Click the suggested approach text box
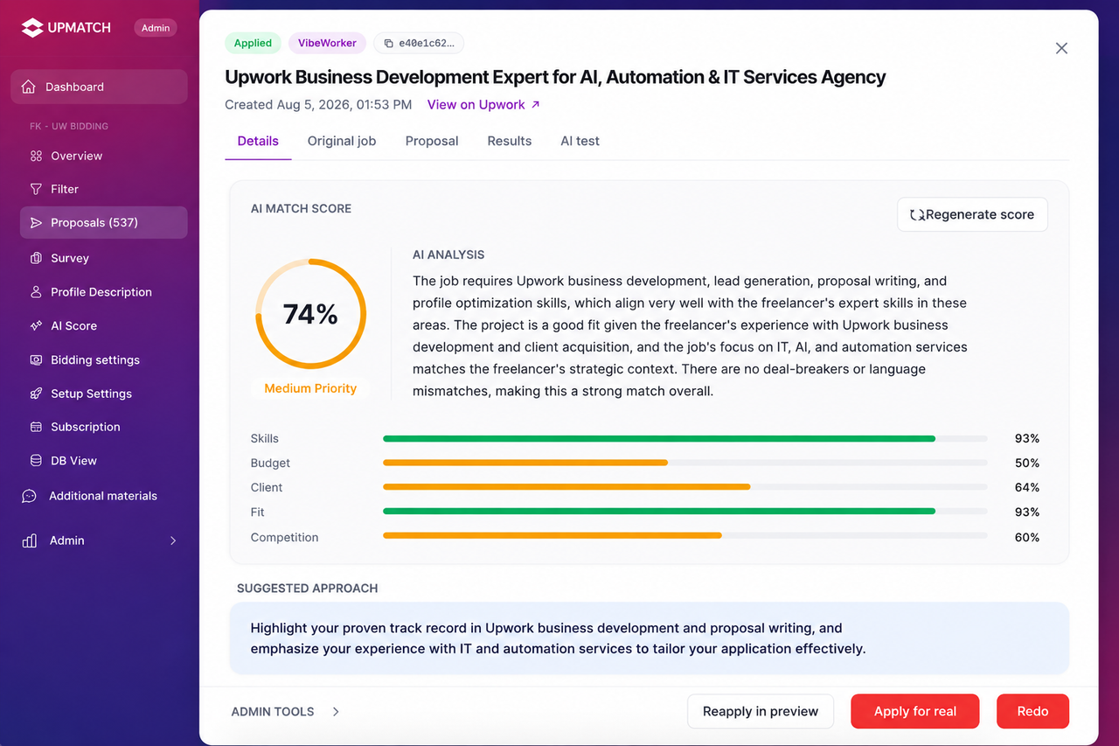 [650, 638]
